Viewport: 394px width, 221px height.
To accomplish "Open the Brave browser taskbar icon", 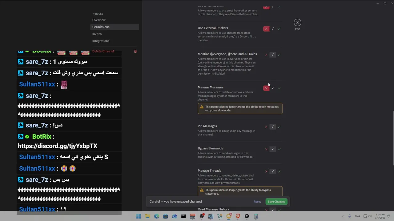I will click(238, 216).
